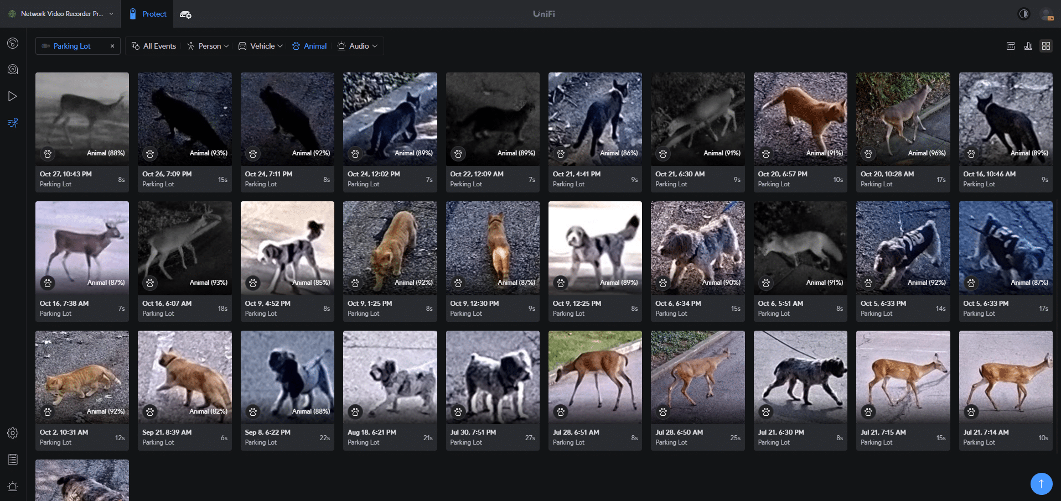Expand the Audio filter dropdown
This screenshot has width=1061, height=501.
(x=358, y=46)
